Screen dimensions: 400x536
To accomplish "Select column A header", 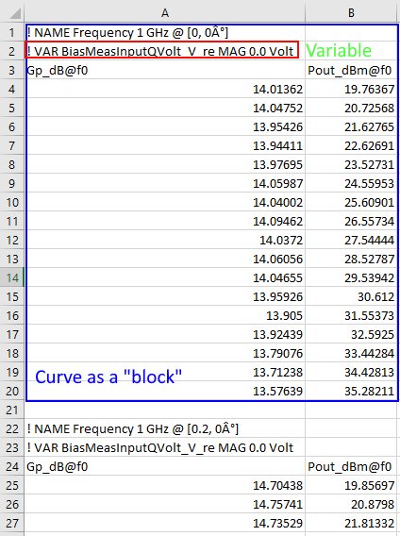I will click(x=165, y=13).
